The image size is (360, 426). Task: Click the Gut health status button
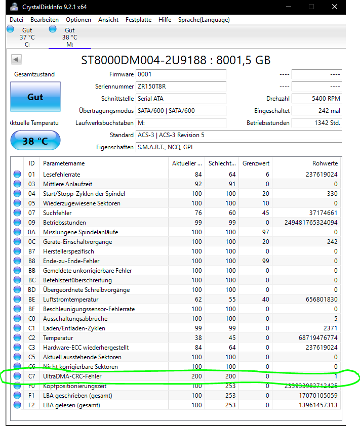click(35, 97)
